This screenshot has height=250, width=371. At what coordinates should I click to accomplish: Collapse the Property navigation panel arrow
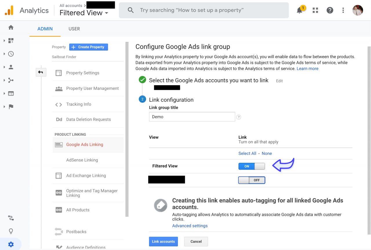(x=41, y=72)
